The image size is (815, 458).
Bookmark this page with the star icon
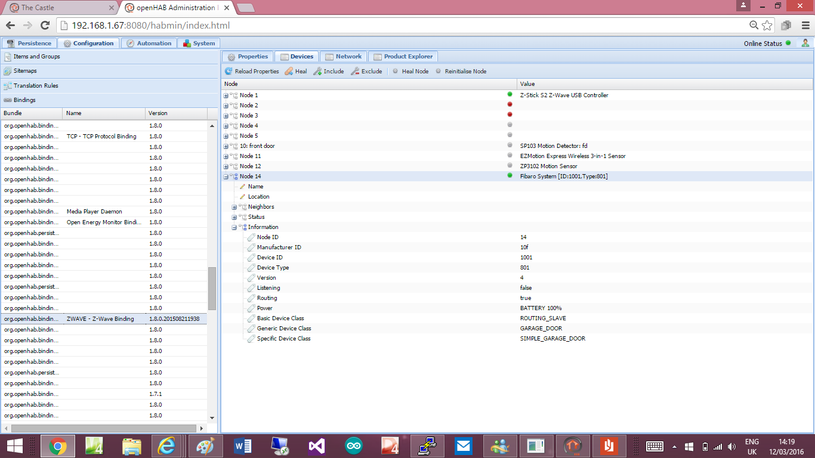click(x=767, y=26)
